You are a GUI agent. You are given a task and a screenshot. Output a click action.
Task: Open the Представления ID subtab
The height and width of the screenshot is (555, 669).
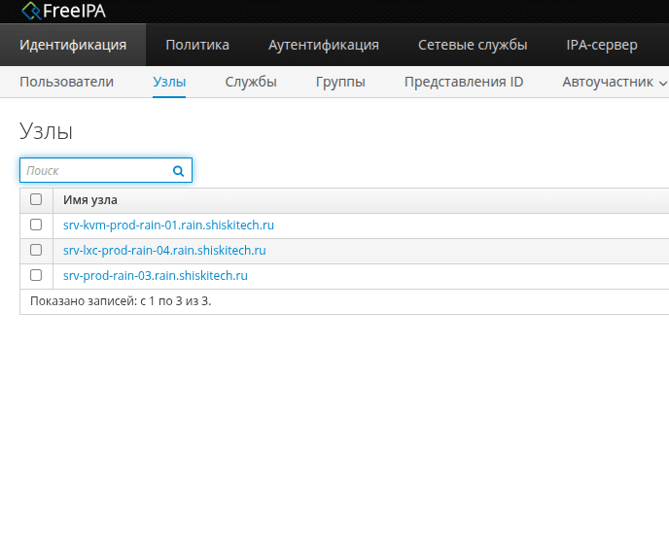point(464,83)
